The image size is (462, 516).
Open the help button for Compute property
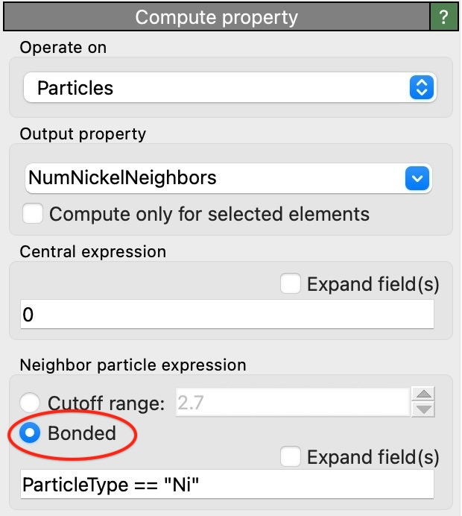point(444,16)
